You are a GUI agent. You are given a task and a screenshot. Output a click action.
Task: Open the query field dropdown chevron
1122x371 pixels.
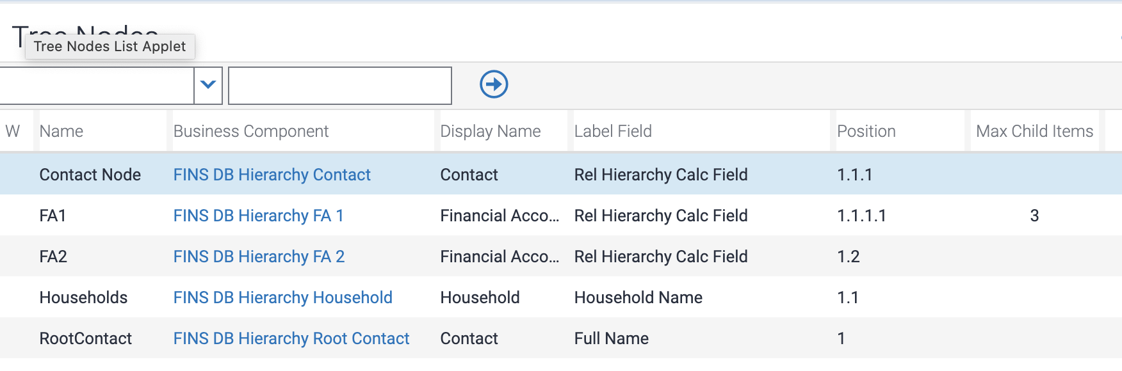point(208,85)
